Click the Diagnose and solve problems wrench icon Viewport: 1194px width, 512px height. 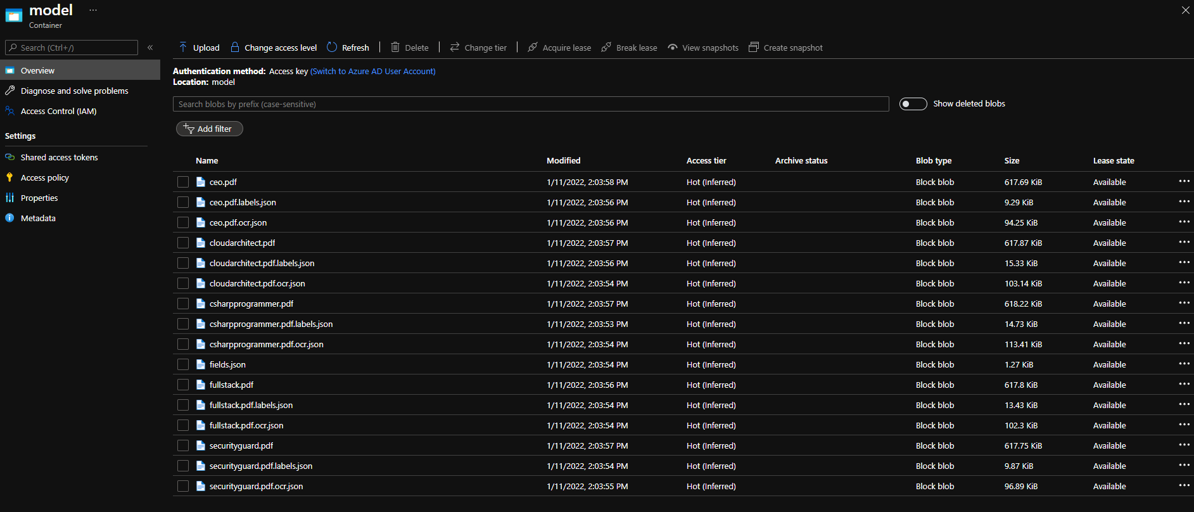click(x=10, y=91)
